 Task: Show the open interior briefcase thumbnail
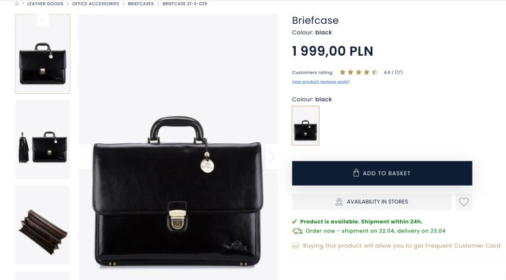43,225
